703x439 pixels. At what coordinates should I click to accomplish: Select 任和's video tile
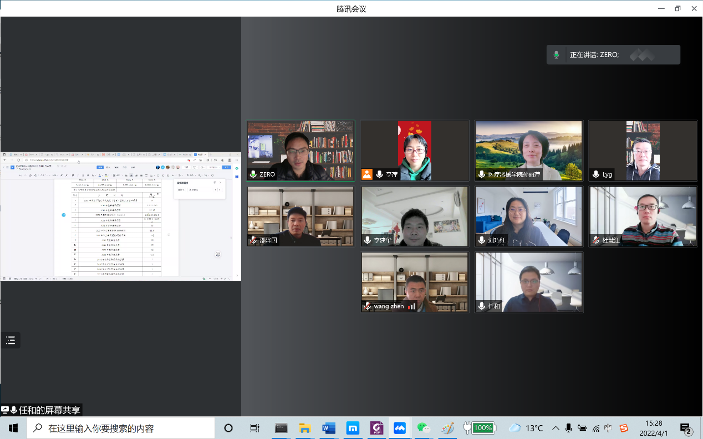pos(528,282)
